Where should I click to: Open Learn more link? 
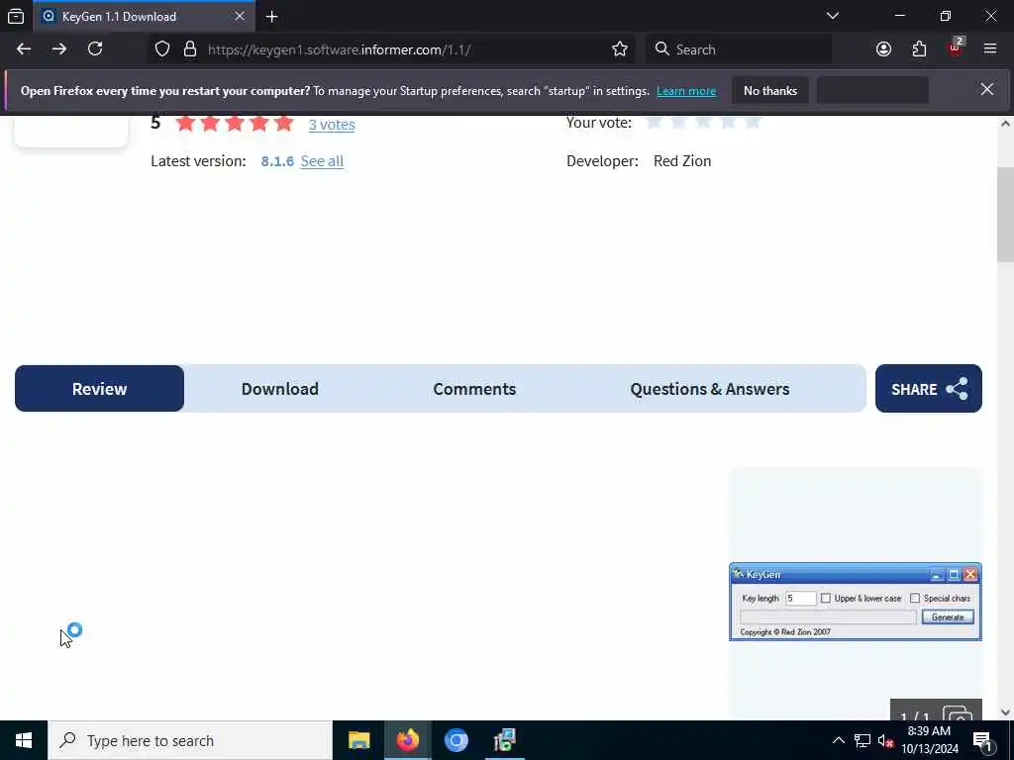click(x=686, y=91)
